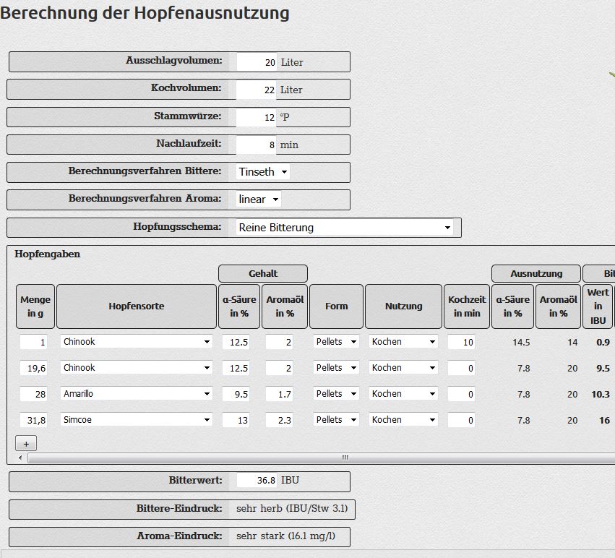Click the Aromaöl field showing 2.3
This screenshot has height=558, width=615.
click(279, 420)
